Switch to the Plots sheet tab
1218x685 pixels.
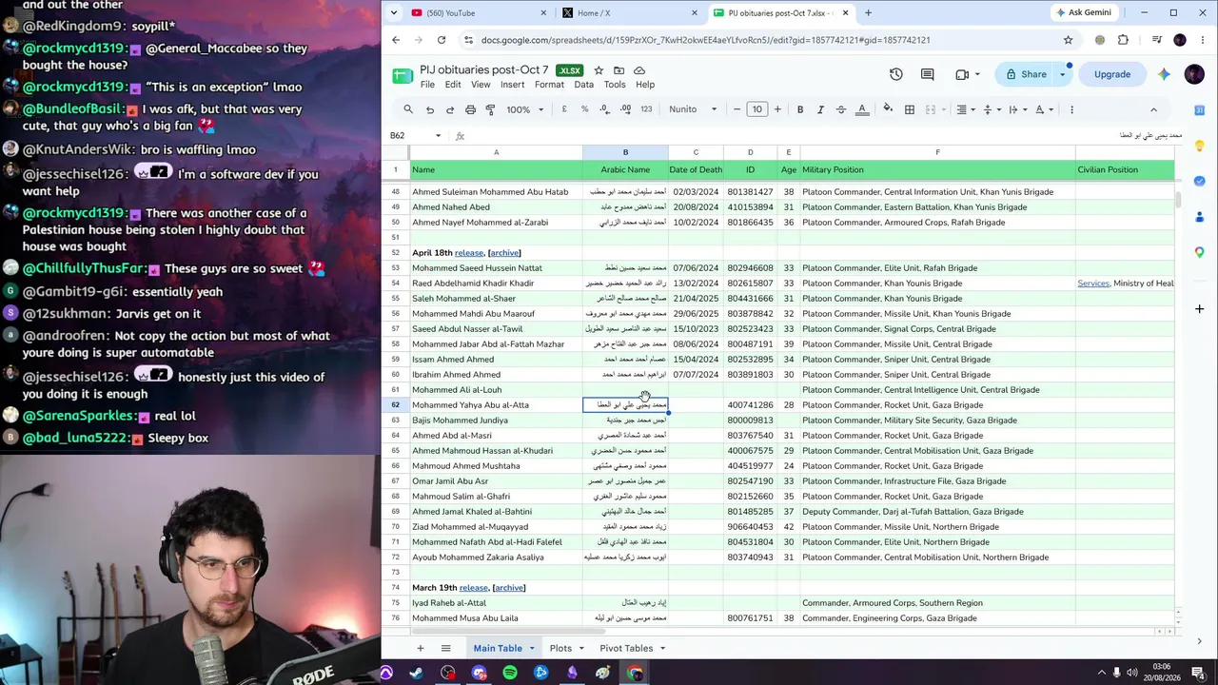coord(560,649)
